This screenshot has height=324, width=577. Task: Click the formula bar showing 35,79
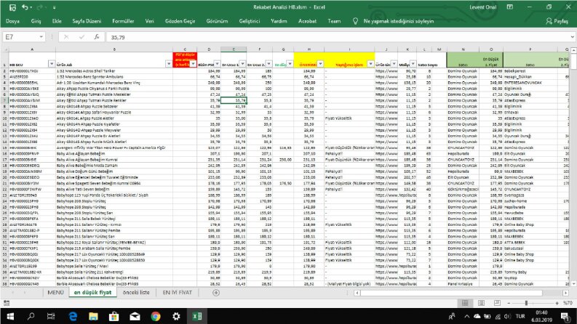(337, 37)
